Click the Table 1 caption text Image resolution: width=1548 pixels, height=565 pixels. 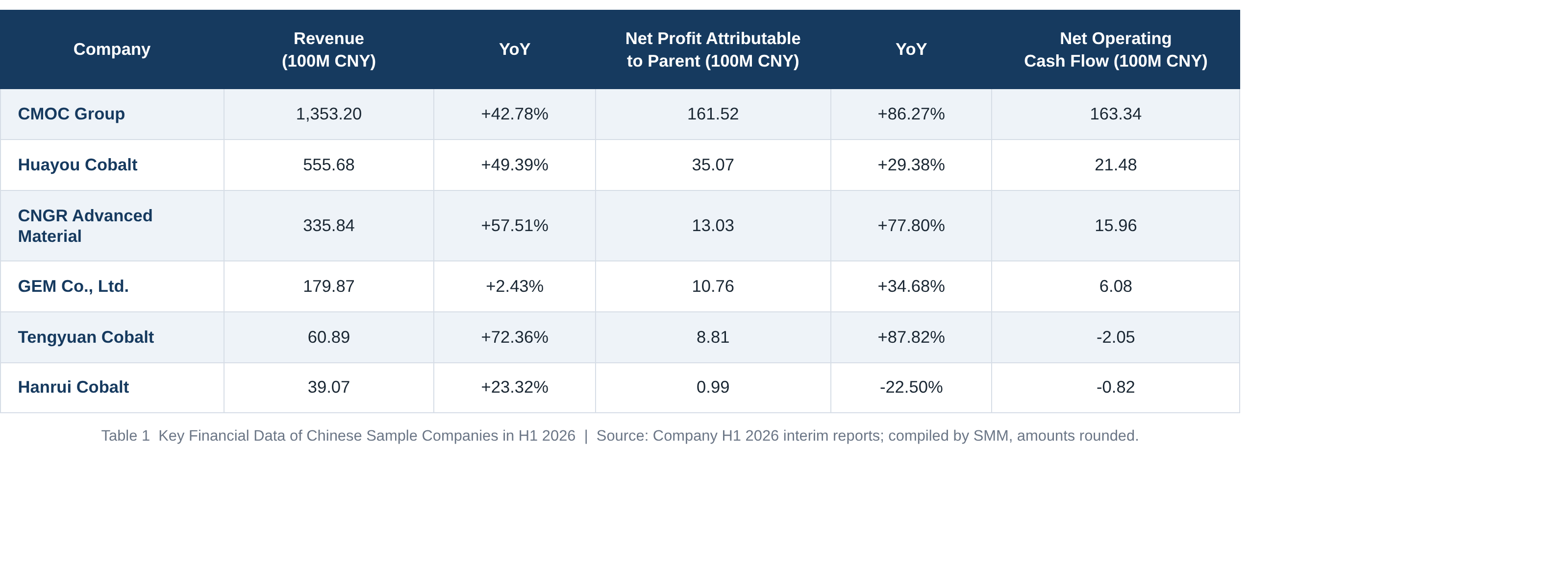click(x=620, y=435)
